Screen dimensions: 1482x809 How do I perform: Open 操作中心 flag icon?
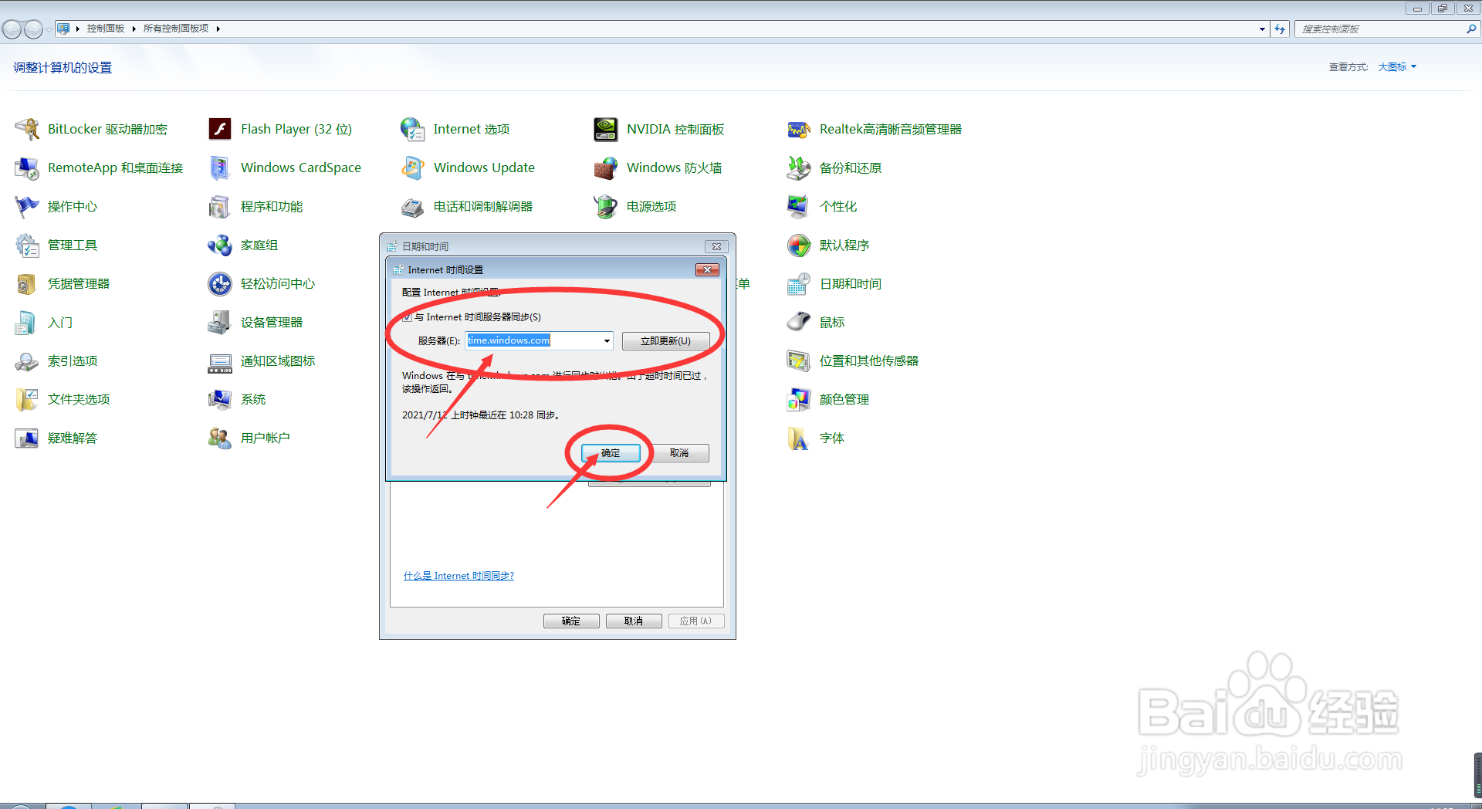[27, 206]
